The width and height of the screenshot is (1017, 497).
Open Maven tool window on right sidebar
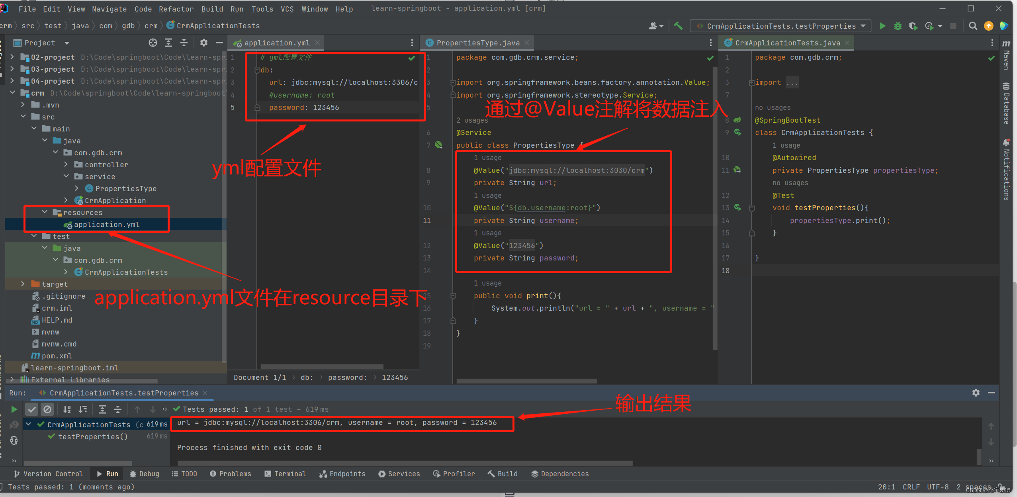pos(1006,54)
